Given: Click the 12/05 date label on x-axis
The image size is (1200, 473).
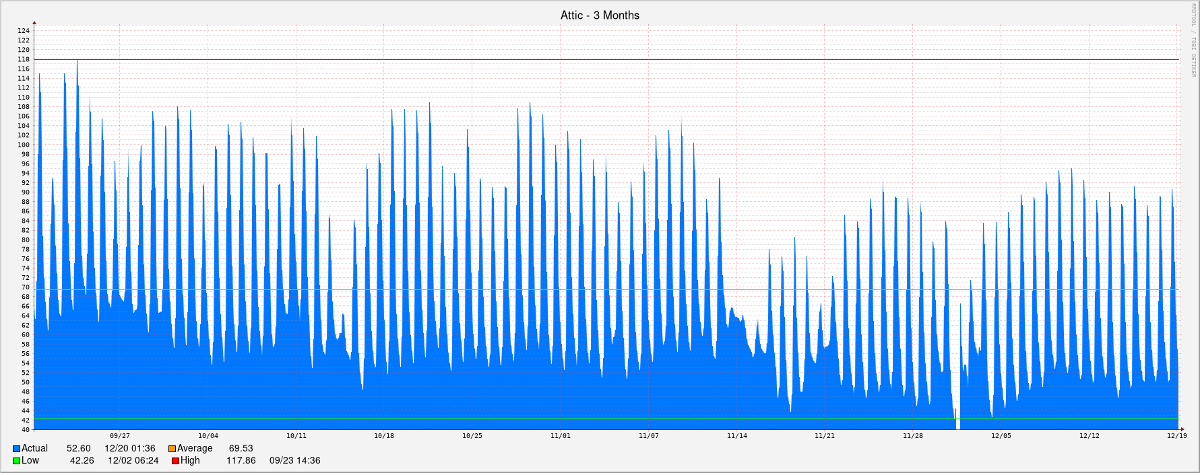Looking at the screenshot, I should coord(1001,436).
